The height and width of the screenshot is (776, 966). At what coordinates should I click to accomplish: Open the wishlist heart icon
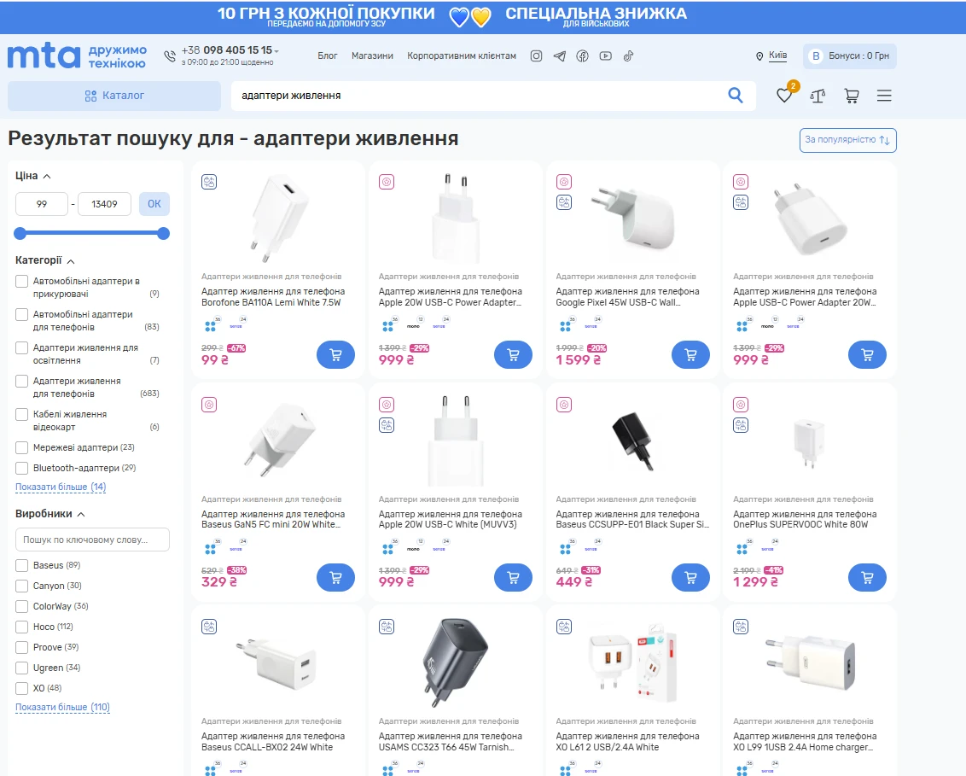784,96
